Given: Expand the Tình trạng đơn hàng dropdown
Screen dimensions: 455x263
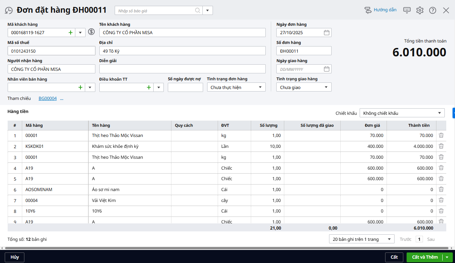Looking at the screenshot, I should point(260,87).
